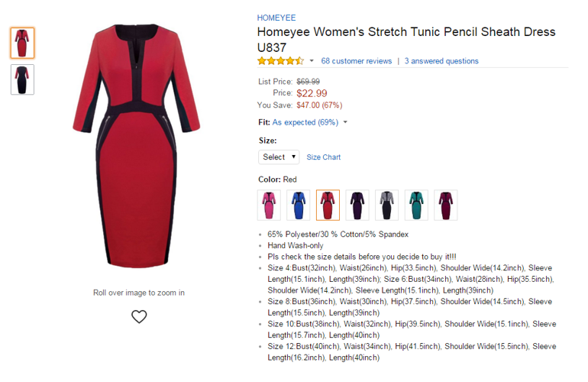Choose the blue dress color swatch

[x=299, y=206]
